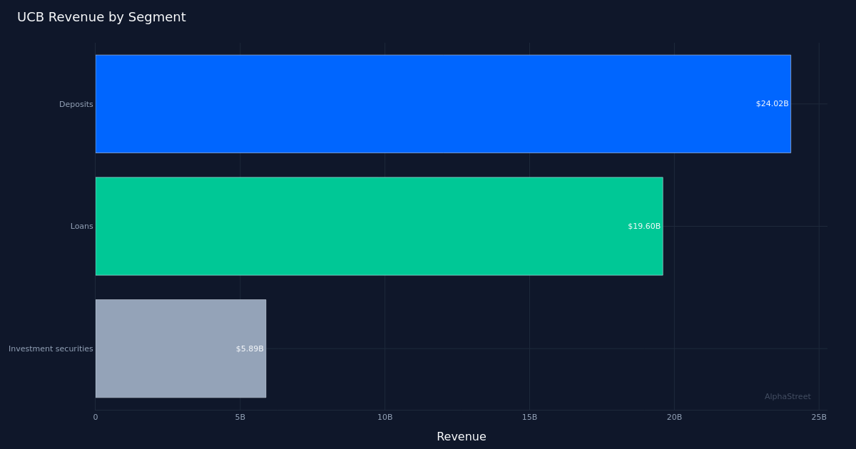Click the $5.89B value label

click(x=250, y=349)
